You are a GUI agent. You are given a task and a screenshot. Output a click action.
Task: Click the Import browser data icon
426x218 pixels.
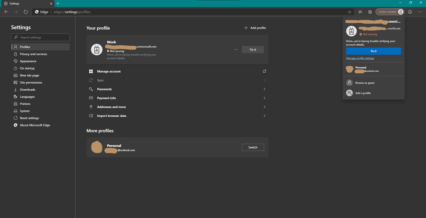tap(91, 116)
